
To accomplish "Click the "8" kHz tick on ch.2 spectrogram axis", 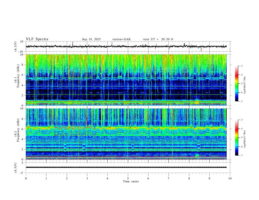I will (x=23, y=119).
